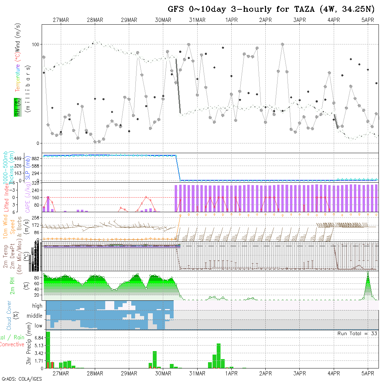
Task: Click the red Convective legend label
Action: point(12,344)
